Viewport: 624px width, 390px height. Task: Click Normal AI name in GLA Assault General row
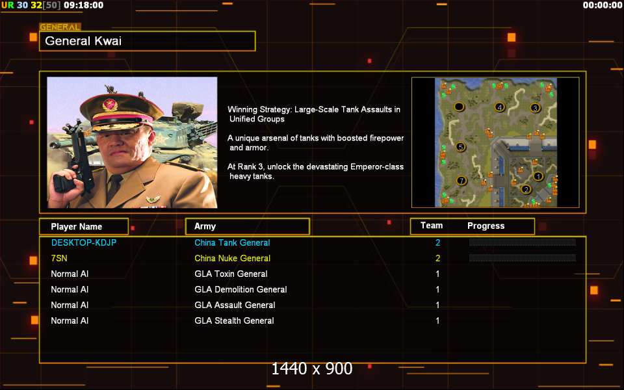(x=70, y=305)
